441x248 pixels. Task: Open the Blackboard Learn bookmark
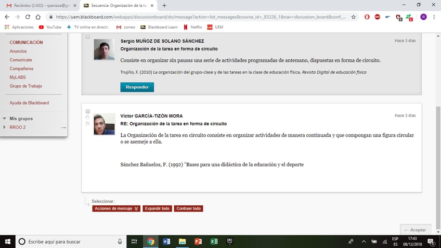click(159, 27)
